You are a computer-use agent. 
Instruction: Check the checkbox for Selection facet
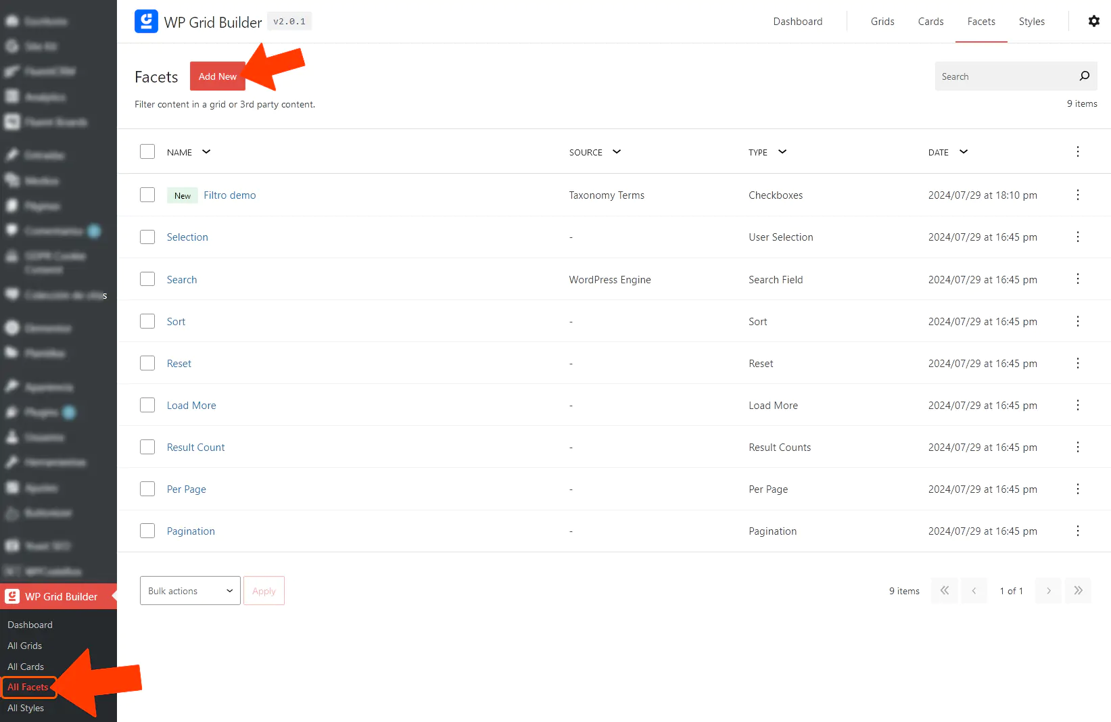point(147,237)
